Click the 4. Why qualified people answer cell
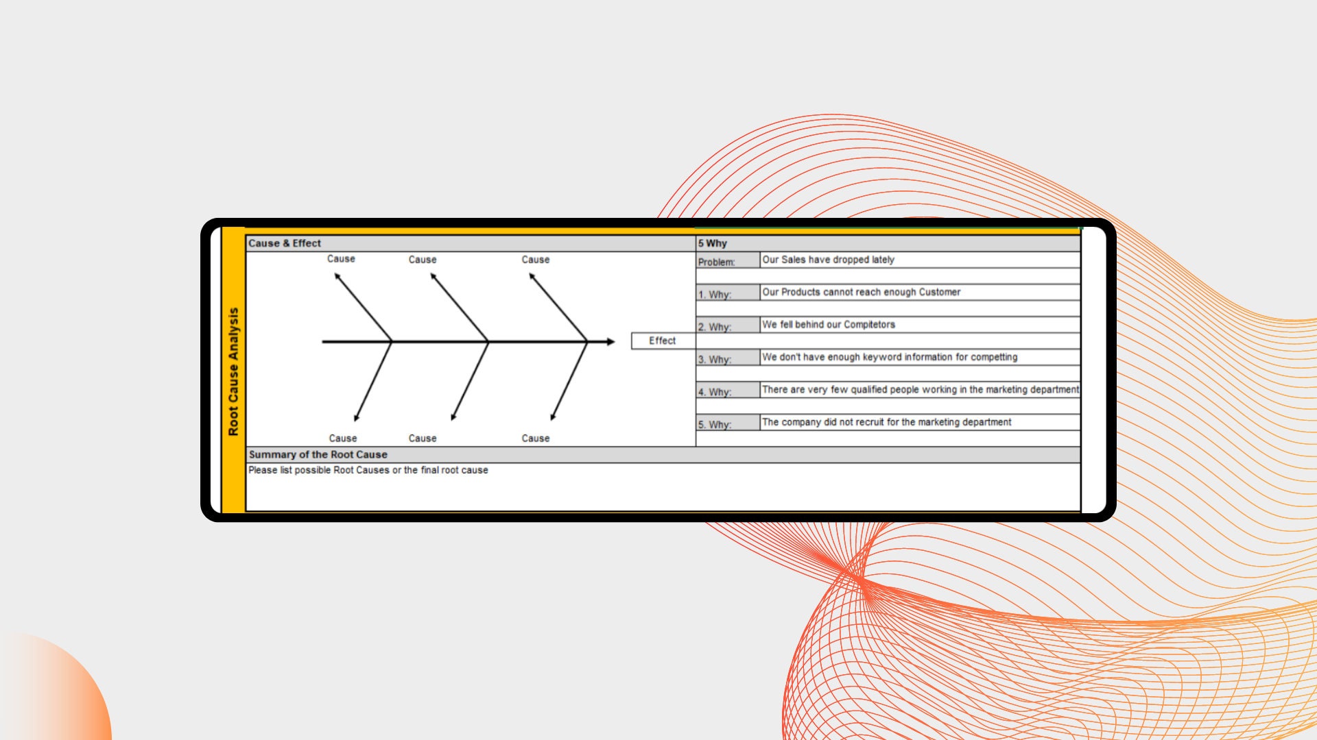1317x740 pixels. pyautogui.click(x=919, y=389)
